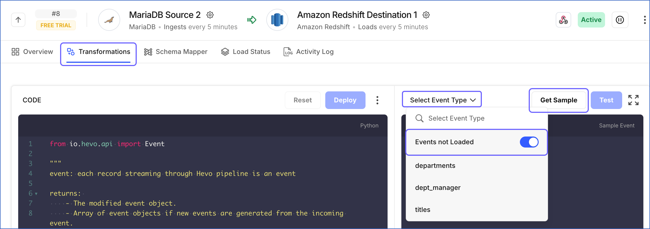Click the search magnifier in event type list
This screenshot has width=650, height=229.
point(419,118)
